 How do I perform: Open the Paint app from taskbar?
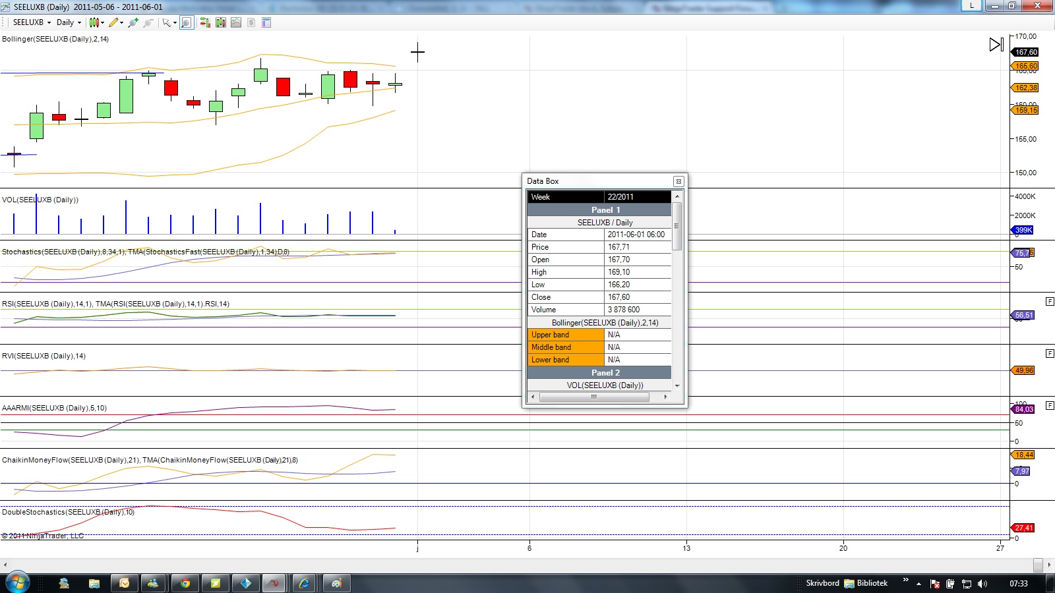[x=336, y=583]
